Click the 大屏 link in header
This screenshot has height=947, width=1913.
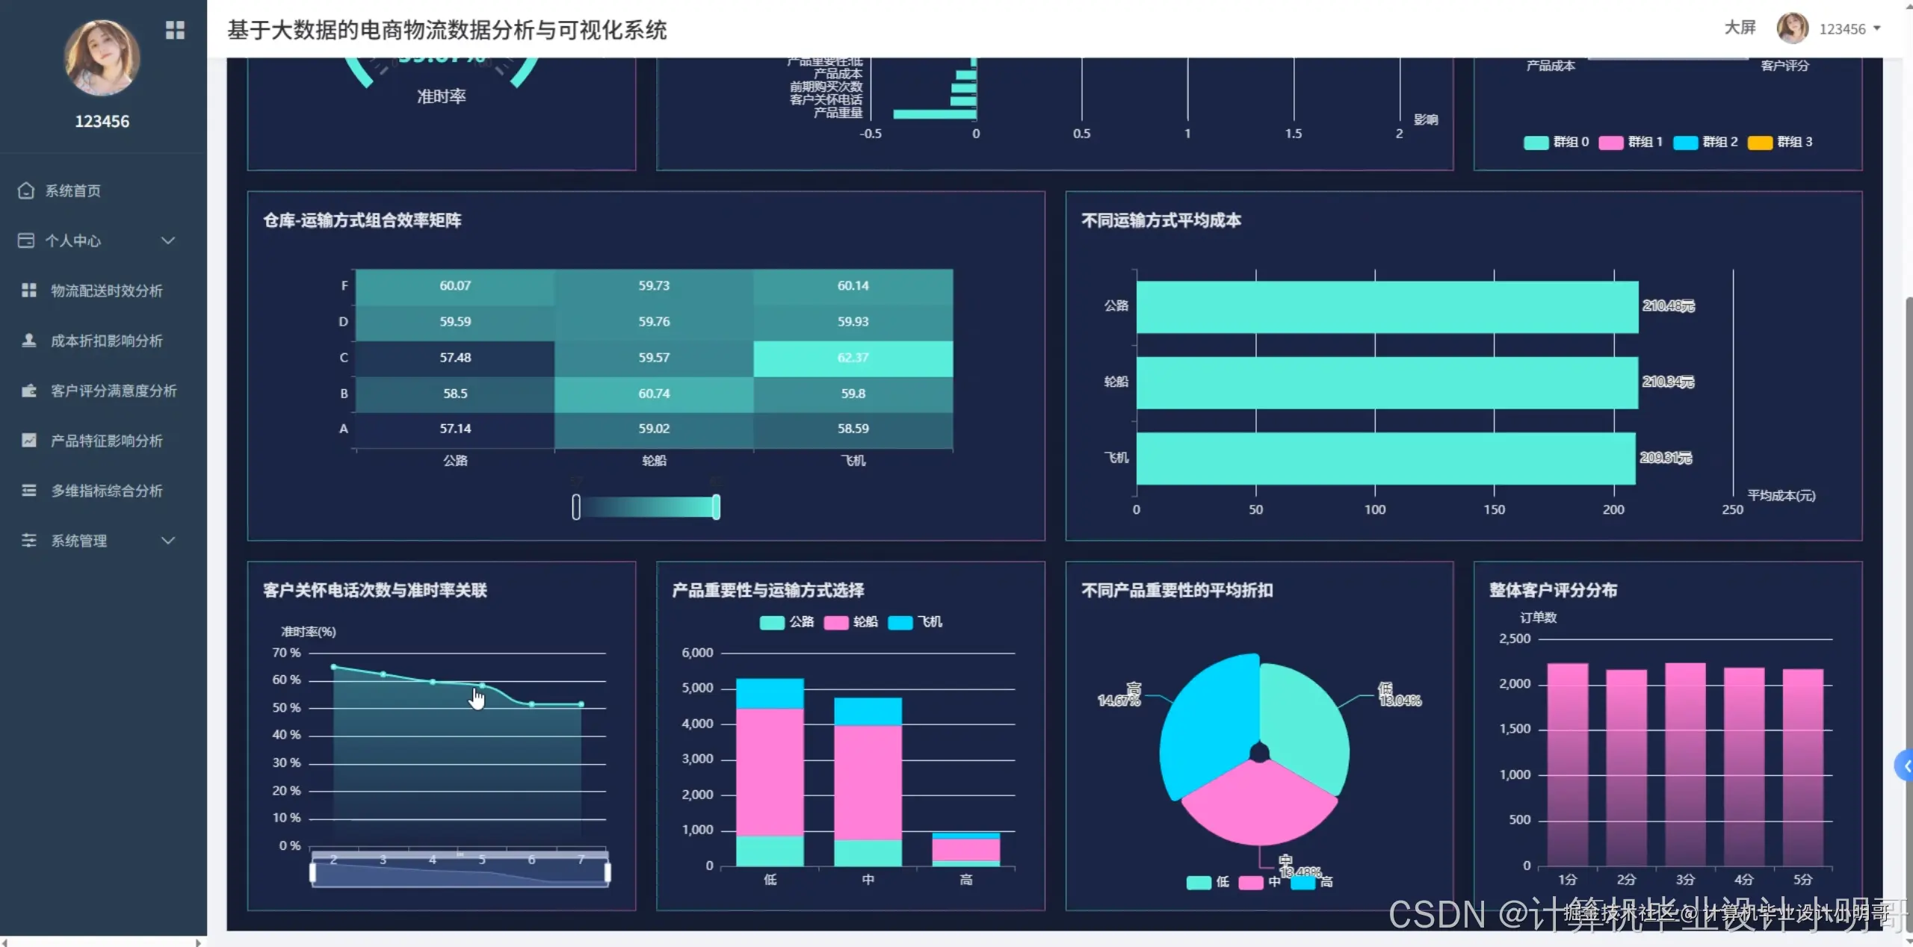(1740, 28)
